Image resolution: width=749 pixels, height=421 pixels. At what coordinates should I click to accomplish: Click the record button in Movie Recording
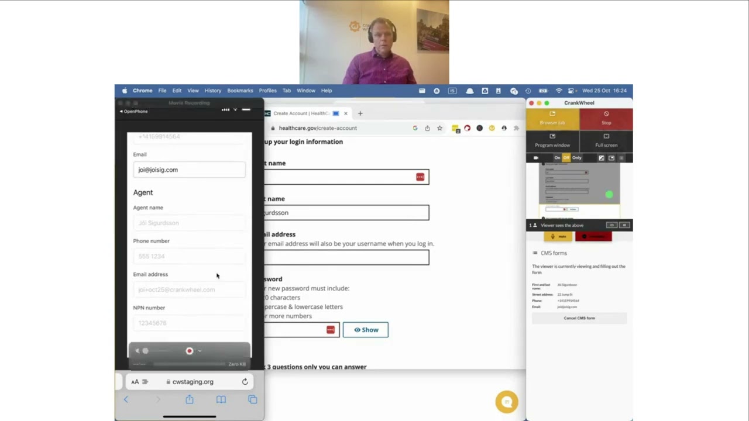[x=189, y=351]
